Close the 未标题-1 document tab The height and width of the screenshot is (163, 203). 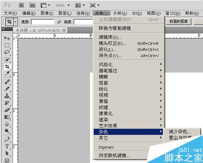point(64,30)
